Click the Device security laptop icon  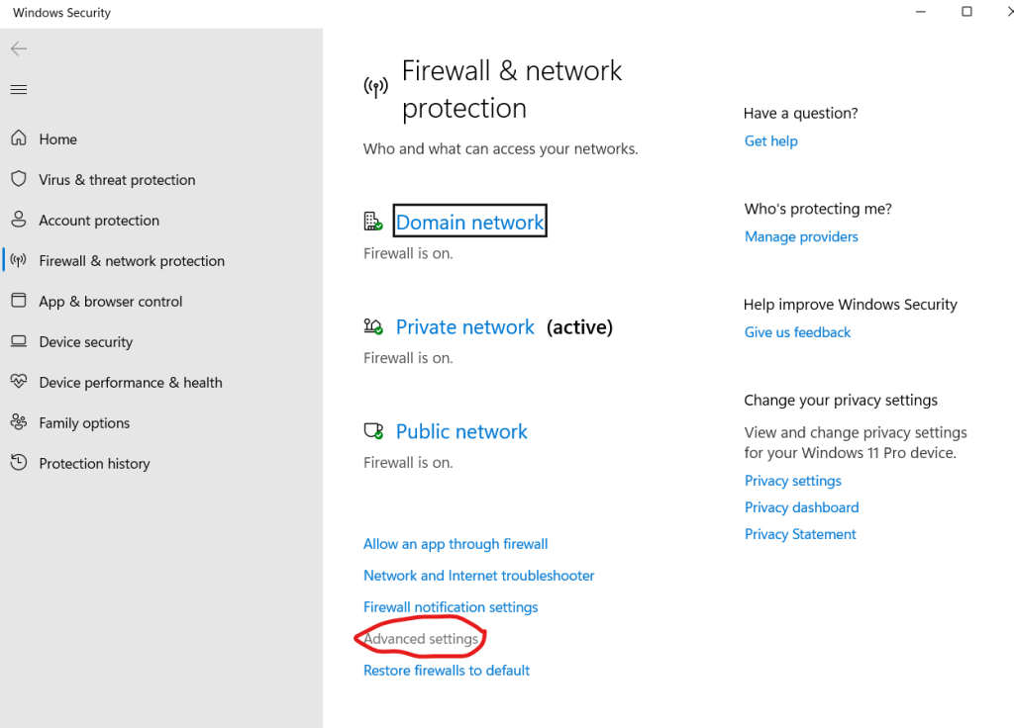pos(18,341)
